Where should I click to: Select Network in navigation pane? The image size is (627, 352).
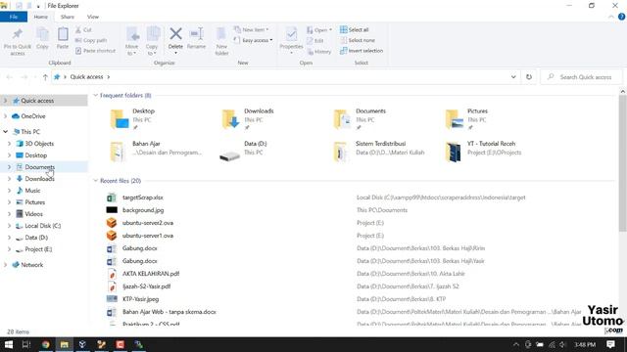pyautogui.click(x=32, y=265)
